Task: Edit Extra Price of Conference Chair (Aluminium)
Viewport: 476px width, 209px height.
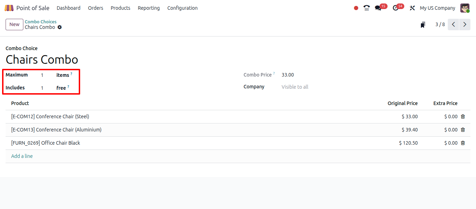Action: point(451,130)
